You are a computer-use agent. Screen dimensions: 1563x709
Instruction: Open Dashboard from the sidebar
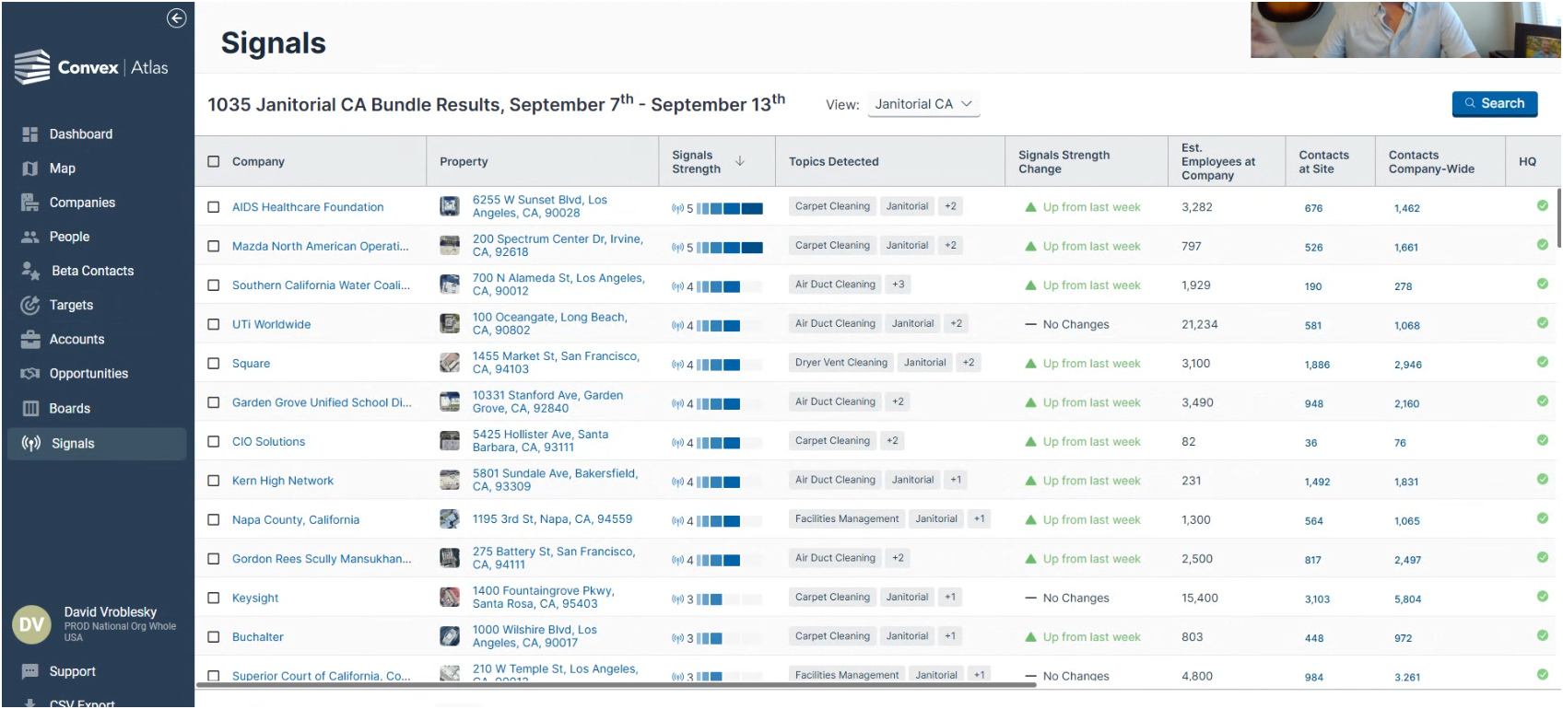click(x=80, y=134)
